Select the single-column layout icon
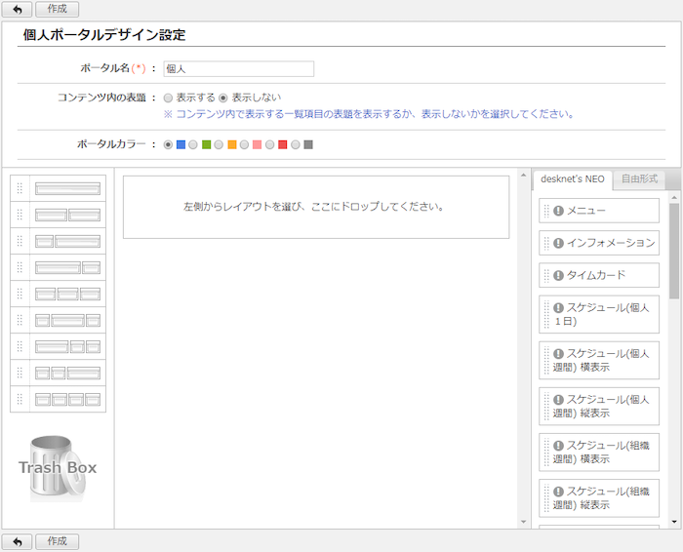The height and width of the screenshot is (552, 683). 67,188
